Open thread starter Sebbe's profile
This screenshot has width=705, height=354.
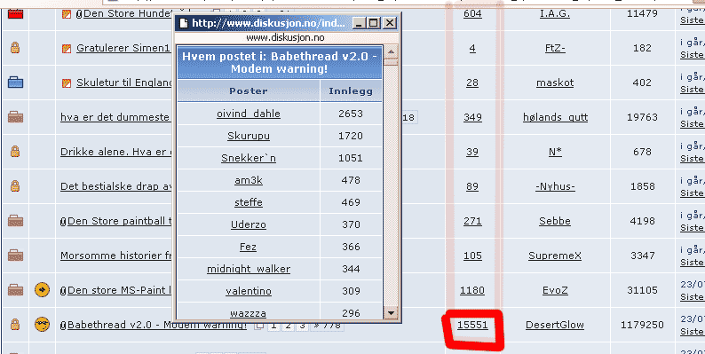pos(555,221)
